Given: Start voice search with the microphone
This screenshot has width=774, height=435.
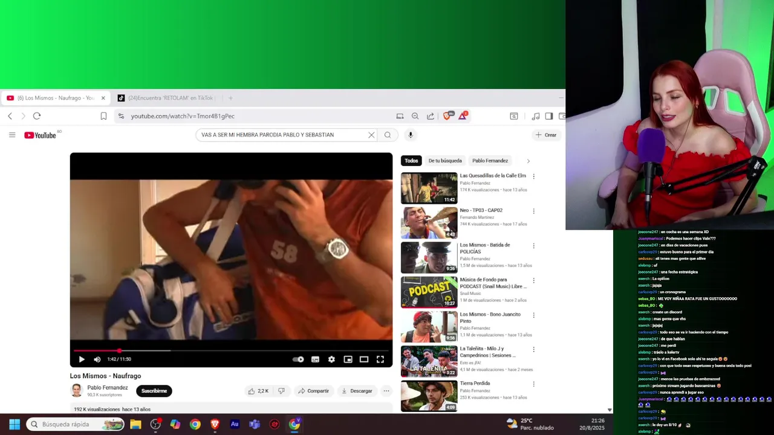Looking at the screenshot, I should point(411,135).
